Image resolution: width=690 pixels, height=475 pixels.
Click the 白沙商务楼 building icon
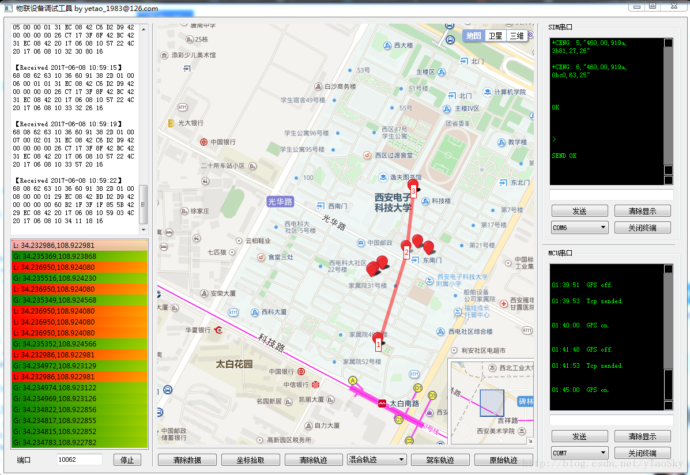point(318,86)
